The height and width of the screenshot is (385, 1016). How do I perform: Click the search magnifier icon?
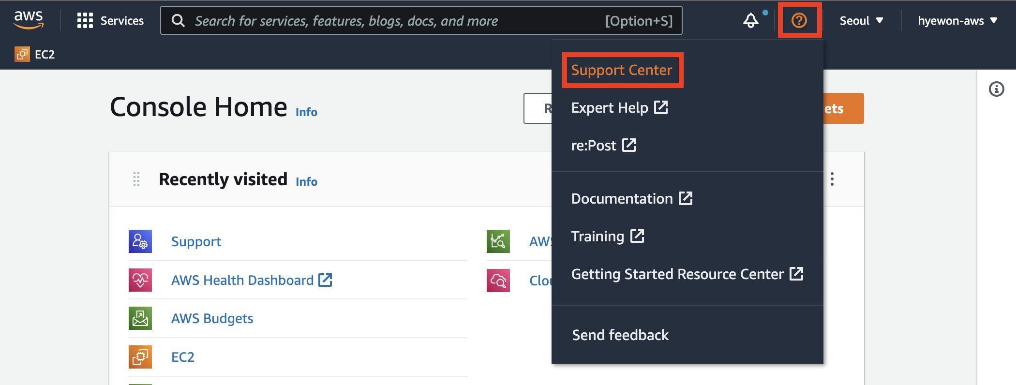(178, 21)
